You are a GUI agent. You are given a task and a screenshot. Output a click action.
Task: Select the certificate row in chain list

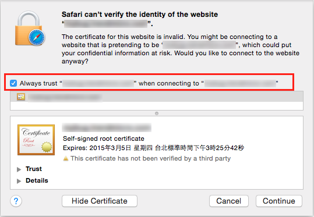(x=157, y=97)
